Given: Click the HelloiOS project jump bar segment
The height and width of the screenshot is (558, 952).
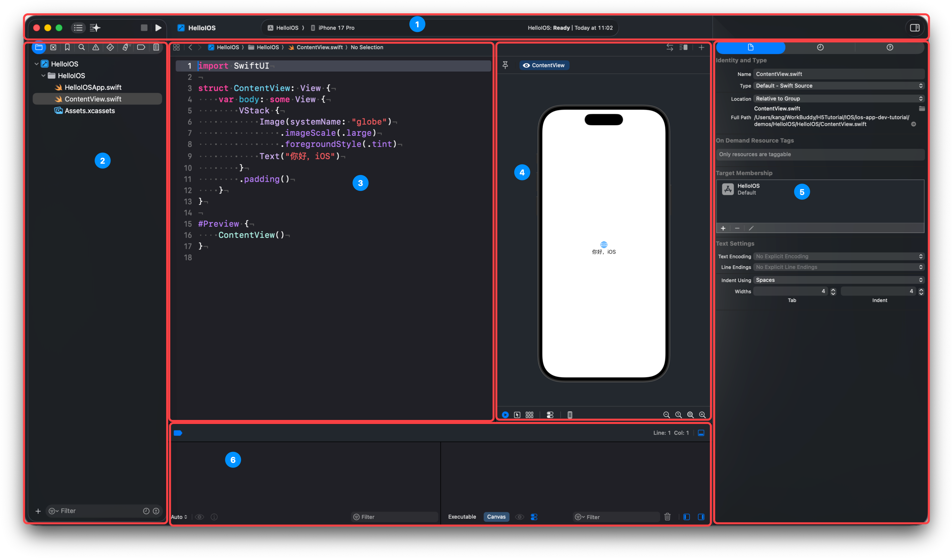Looking at the screenshot, I should [224, 47].
